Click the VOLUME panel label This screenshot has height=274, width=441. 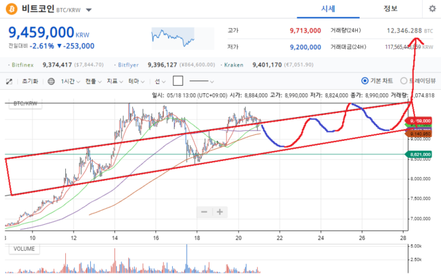click(24, 249)
